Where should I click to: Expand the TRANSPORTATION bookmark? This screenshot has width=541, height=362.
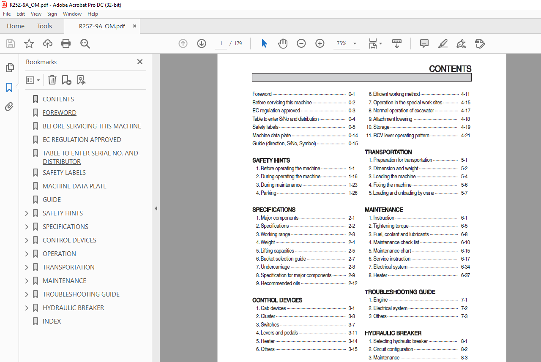click(x=27, y=267)
